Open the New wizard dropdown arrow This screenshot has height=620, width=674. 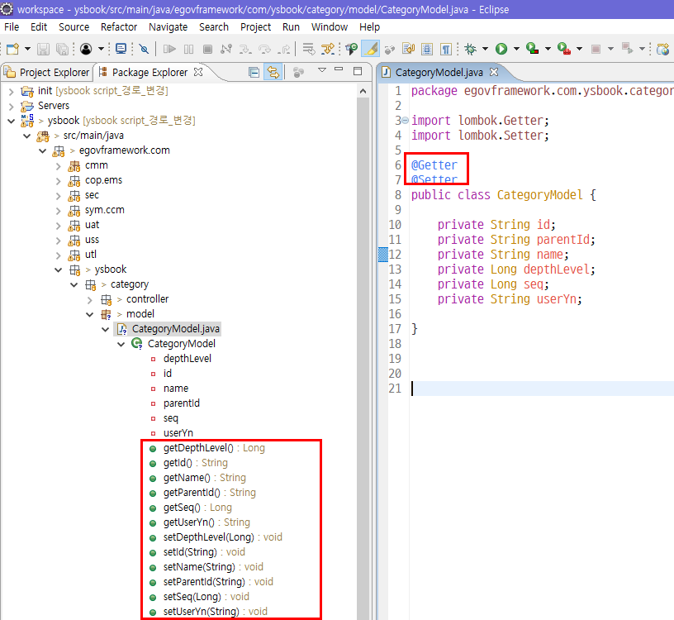pyautogui.click(x=27, y=49)
